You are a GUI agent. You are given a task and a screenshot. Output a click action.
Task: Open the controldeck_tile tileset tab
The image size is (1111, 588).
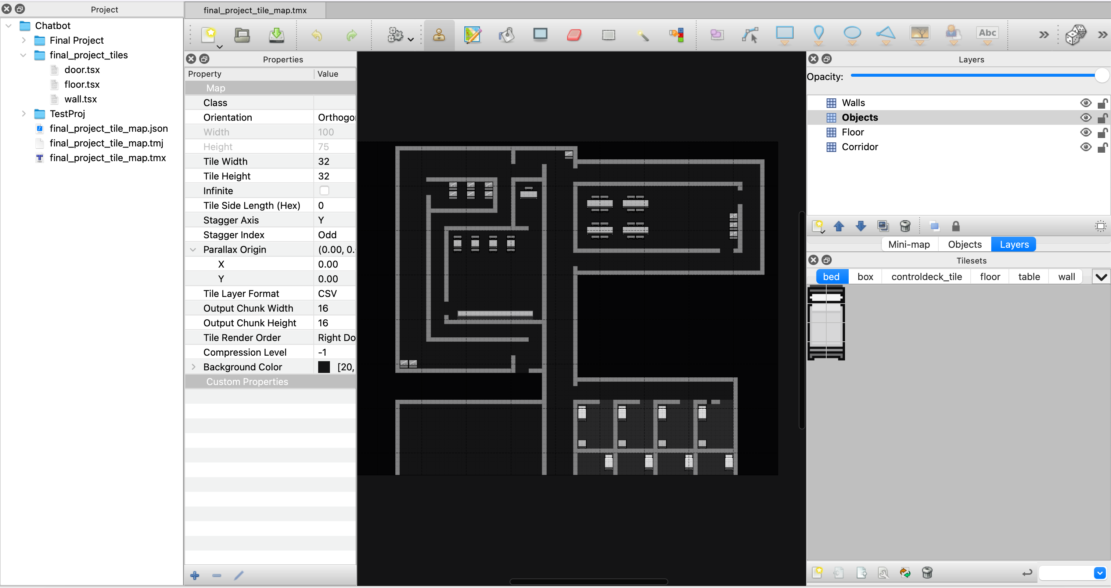926,276
